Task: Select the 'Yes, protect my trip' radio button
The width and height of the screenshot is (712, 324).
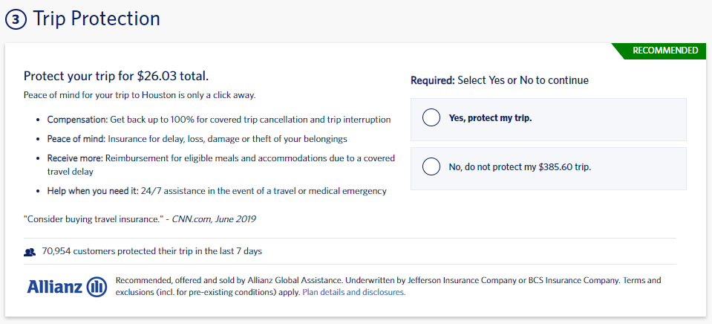Action: pos(431,117)
